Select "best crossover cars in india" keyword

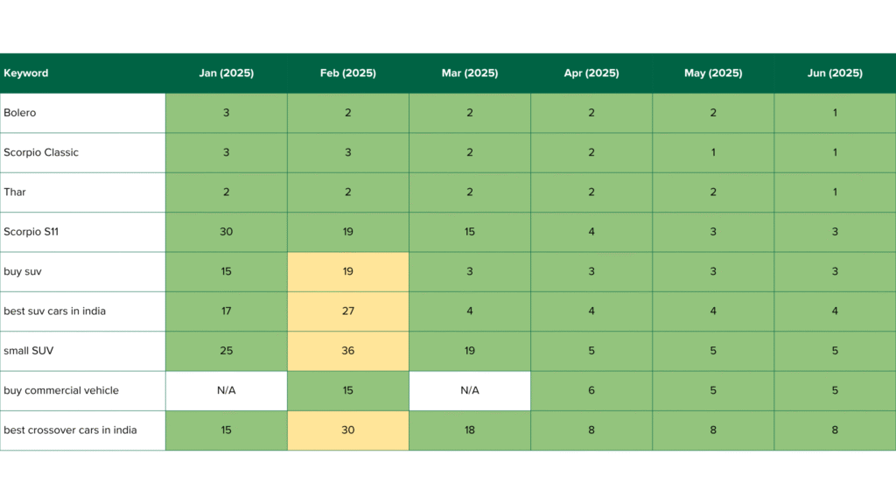pyautogui.click(x=70, y=430)
